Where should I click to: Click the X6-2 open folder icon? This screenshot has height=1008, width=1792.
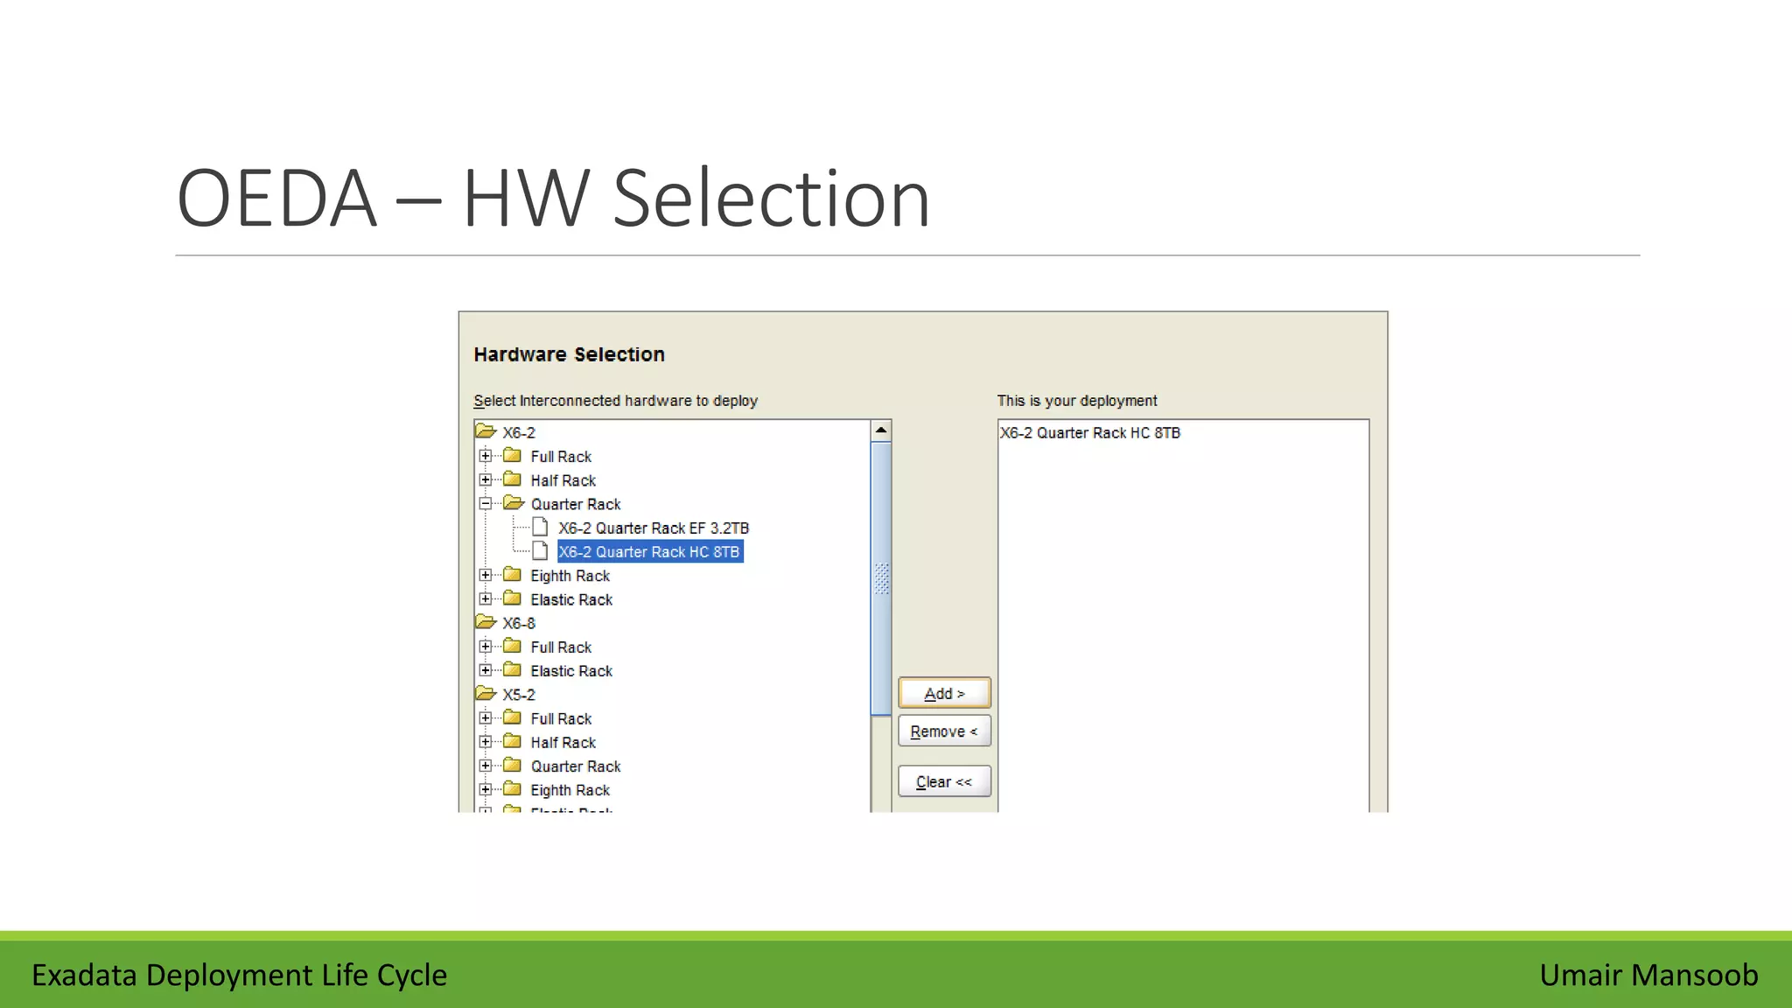coord(486,431)
